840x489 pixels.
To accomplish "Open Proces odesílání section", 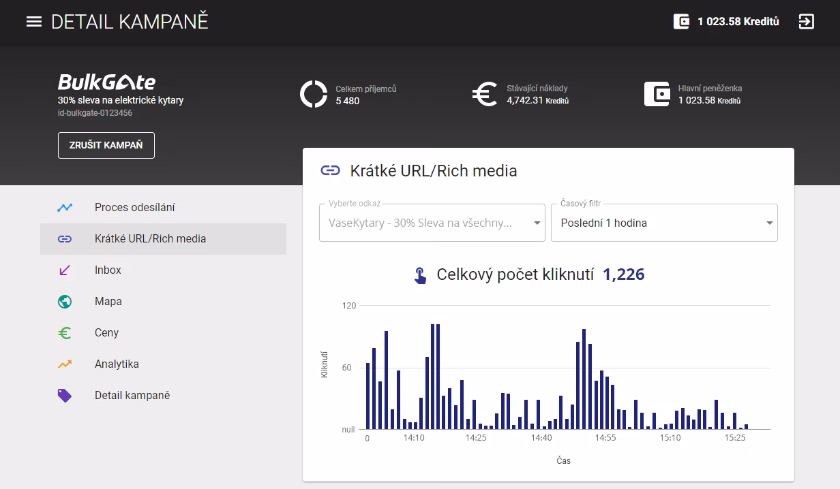I will [163, 208].
